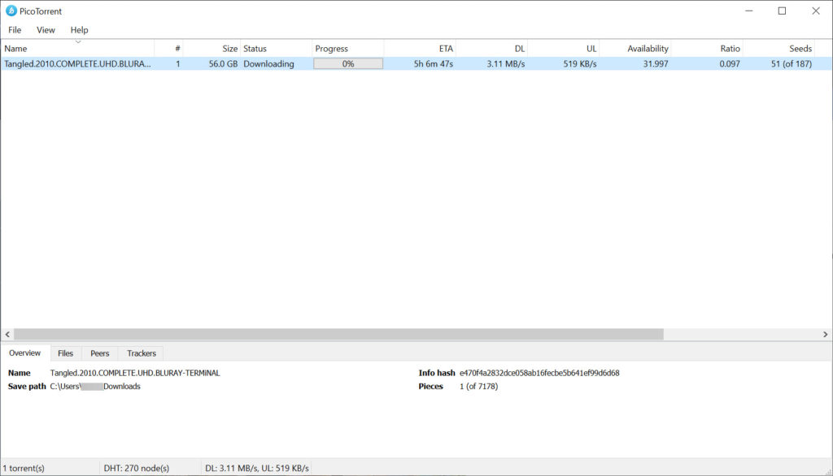
Task: Click the ETA value 5h 6m 47s
Action: pyautogui.click(x=434, y=63)
